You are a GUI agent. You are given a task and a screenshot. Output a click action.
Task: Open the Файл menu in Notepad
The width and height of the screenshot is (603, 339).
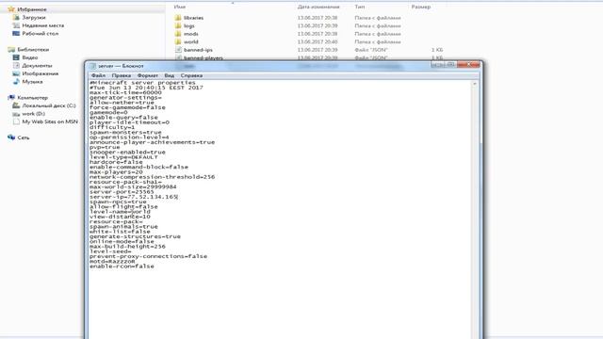98,75
